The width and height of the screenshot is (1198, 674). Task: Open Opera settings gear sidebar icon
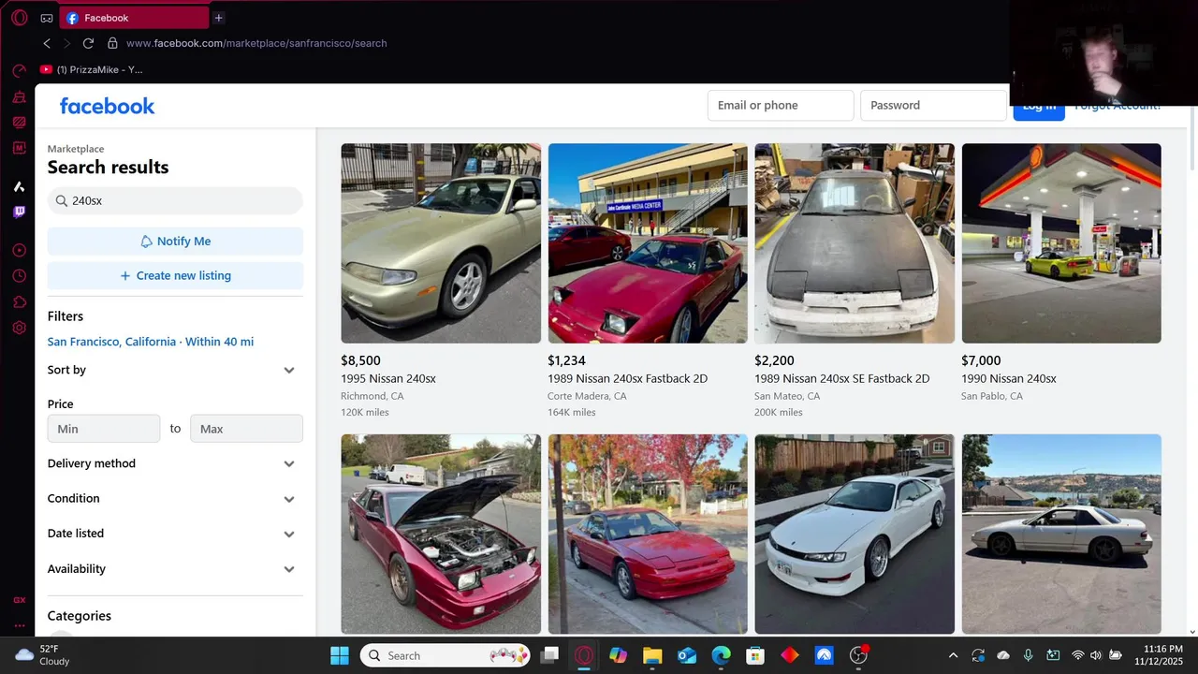(19, 328)
